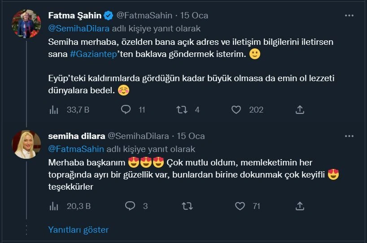View analytics for Fatma Şahin's tweet

tap(54, 109)
